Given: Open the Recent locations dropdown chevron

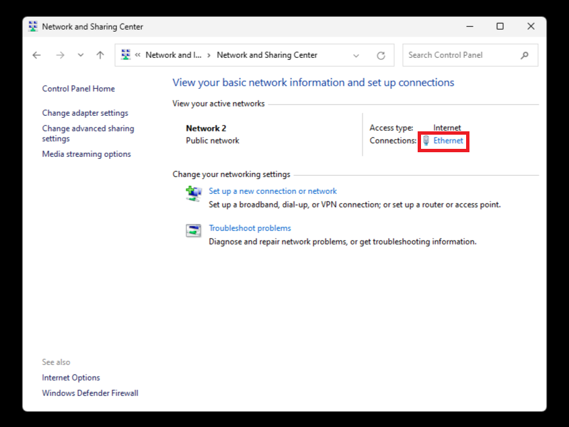Looking at the screenshot, I should click(x=81, y=55).
